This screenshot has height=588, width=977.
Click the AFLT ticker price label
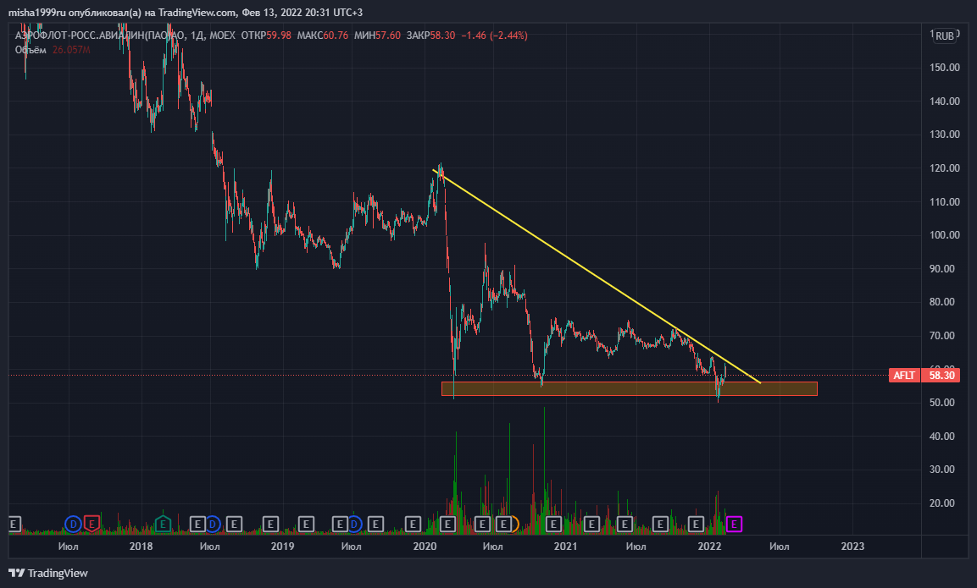[904, 375]
